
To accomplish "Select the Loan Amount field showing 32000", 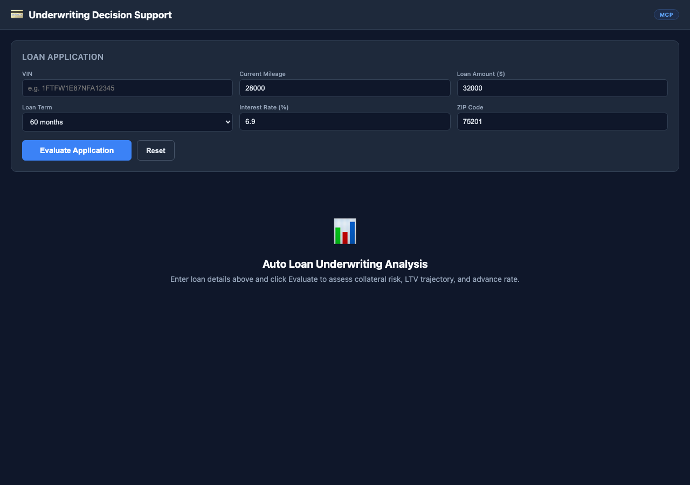I will tap(562, 88).
